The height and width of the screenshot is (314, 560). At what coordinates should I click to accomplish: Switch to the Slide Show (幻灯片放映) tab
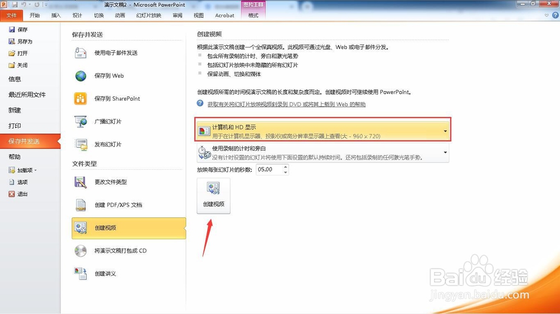[x=148, y=15]
